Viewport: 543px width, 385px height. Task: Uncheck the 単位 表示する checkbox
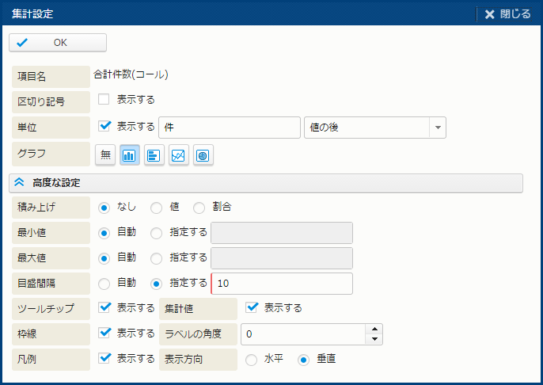(104, 125)
